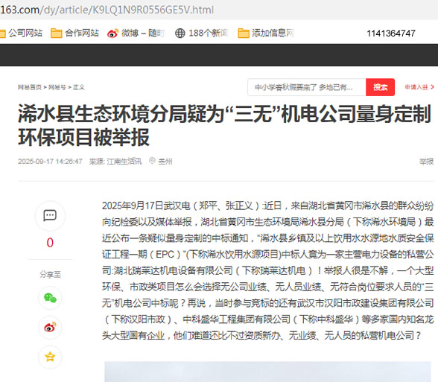The height and width of the screenshot is (382, 438).
Task: Open the 添加信息网 bookmark folder
Action: click(266, 34)
